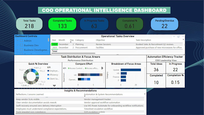Viewport: 204px width, 115px height.
Task: Click the Finance bar in focus areas chart
Action: click(x=123, y=77)
